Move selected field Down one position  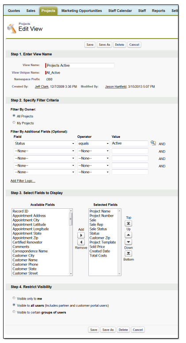point(129,242)
